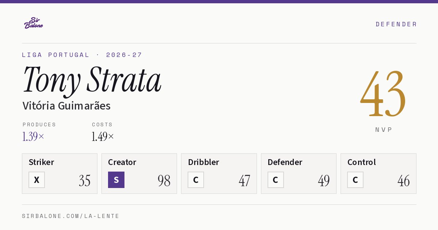The image size is (438, 230).
Task: Click the DEFENDER position label
Action: tap(396, 24)
